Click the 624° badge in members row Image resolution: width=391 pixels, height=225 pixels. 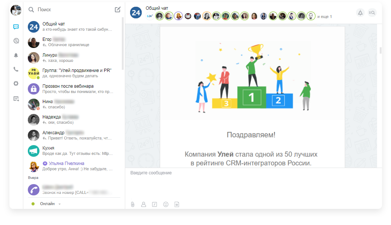[x=150, y=16]
